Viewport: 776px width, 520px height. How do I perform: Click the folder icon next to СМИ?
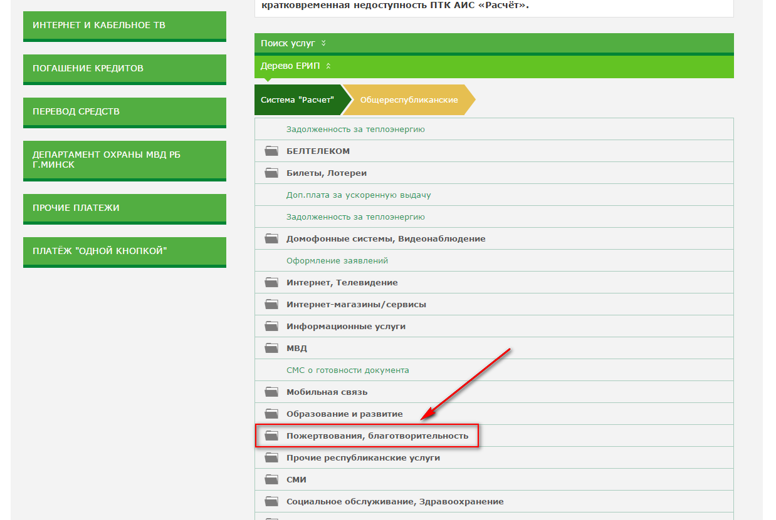click(271, 479)
